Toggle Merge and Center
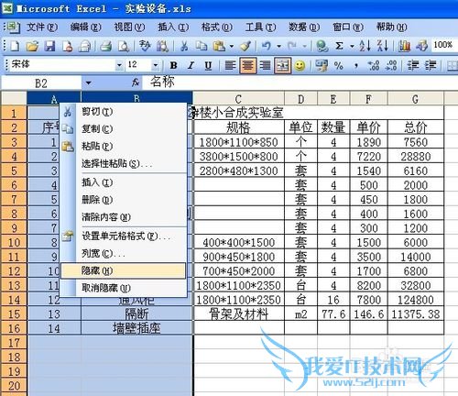 click(282, 65)
